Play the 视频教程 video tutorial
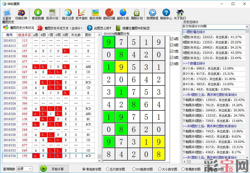Viewport: 250px width, 173px height. point(152,14)
